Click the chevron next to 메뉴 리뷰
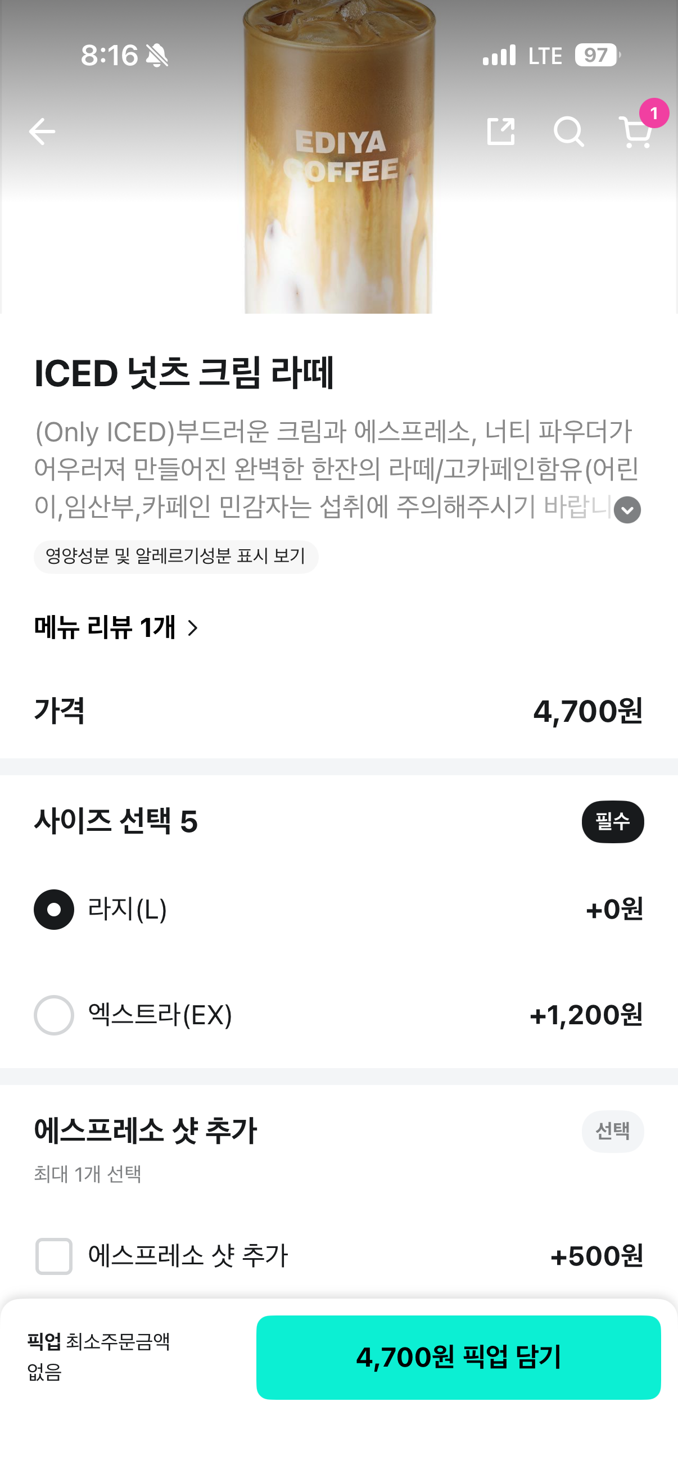678x1474 pixels. 193,629
